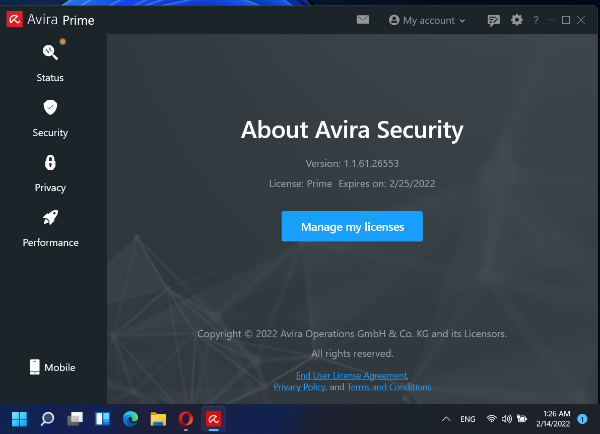Open the Mobile section in the sidebar
The width and height of the screenshot is (600, 434).
[52, 367]
